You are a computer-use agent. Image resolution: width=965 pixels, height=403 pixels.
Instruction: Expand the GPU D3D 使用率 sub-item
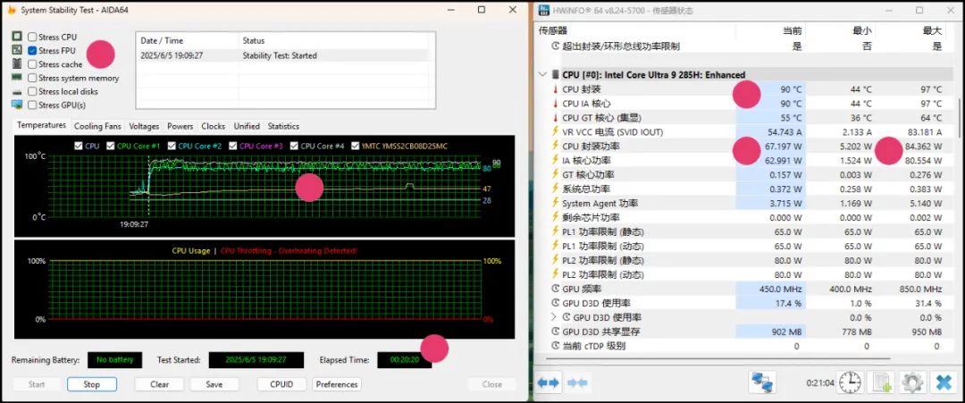pos(554,317)
